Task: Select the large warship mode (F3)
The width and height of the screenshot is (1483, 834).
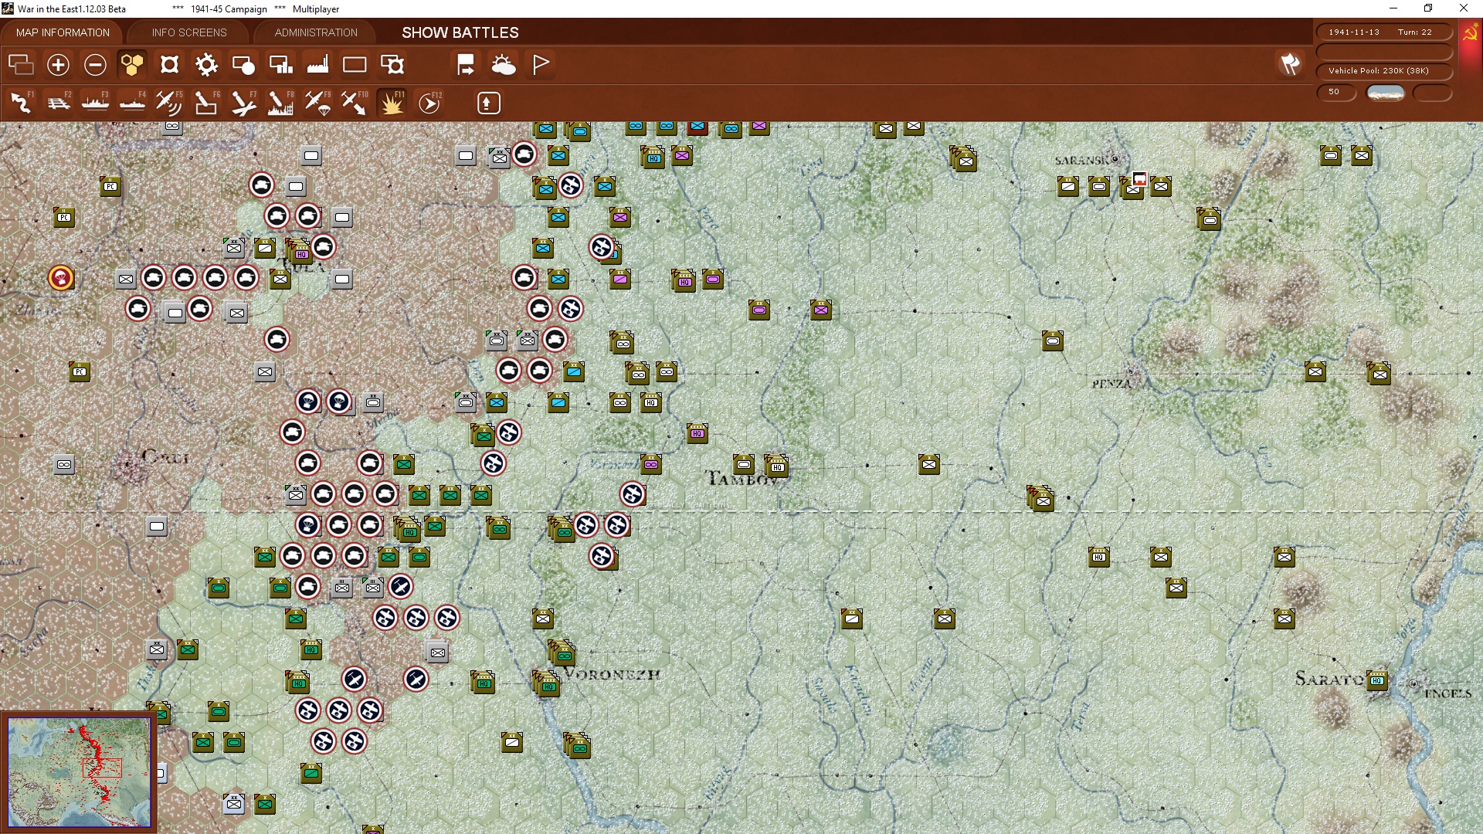Action: pyautogui.click(x=95, y=103)
